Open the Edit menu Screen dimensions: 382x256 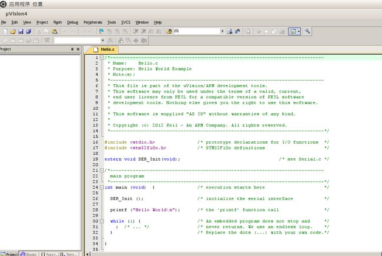15,22
